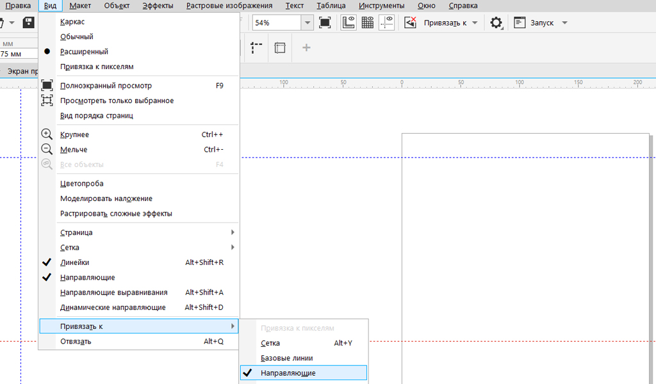Select Сетка in the snap-to submenu
Viewport: 656px width, 384px height.
click(x=270, y=343)
